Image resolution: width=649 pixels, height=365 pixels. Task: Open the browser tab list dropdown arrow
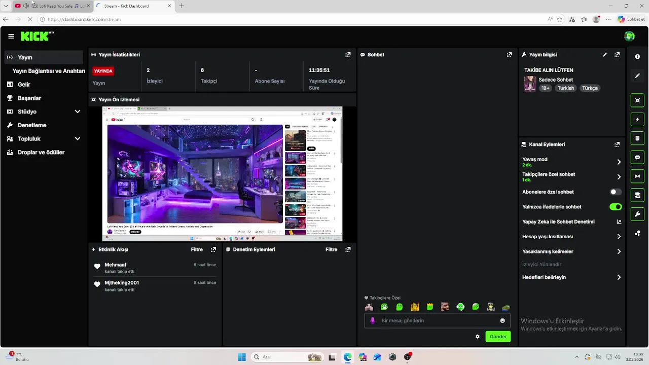click(5, 6)
